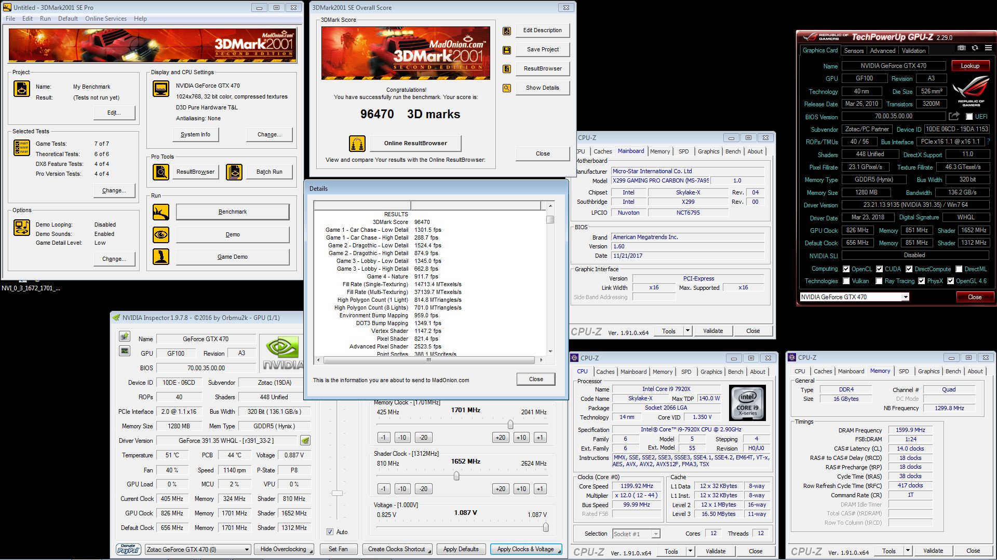The width and height of the screenshot is (997, 560).
Task: Switch to the Validation tab in GPU-Z
Action: pyautogui.click(x=913, y=51)
